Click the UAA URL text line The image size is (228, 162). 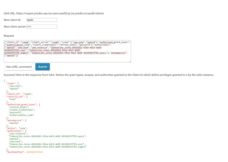click(54, 13)
